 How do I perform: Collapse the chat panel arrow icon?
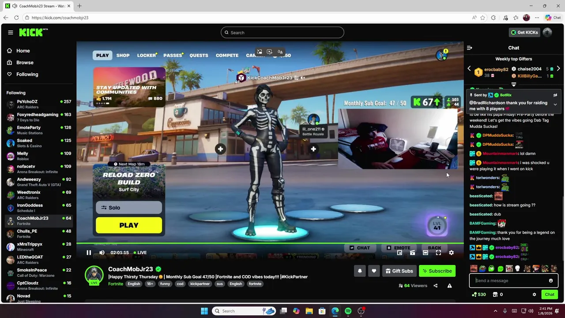470,48
